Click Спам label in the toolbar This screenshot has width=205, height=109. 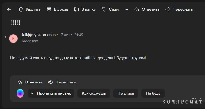click(114, 9)
